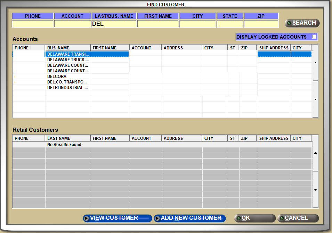The height and width of the screenshot is (233, 332).
Task: Click Add New Customer button
Action: coord(190,218)
